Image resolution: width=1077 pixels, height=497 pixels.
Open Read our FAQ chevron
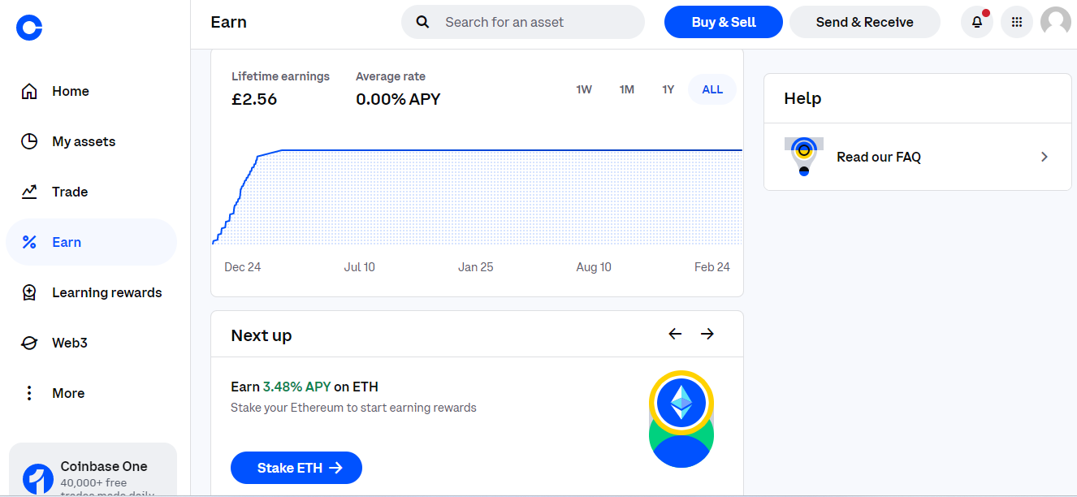pyautogui.click(x=1045, y=157)
